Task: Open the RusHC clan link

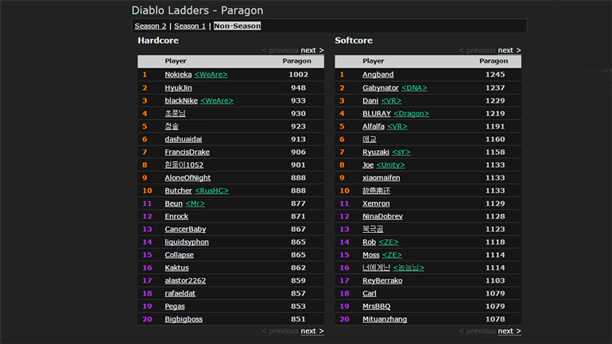Action: point(211,191)
